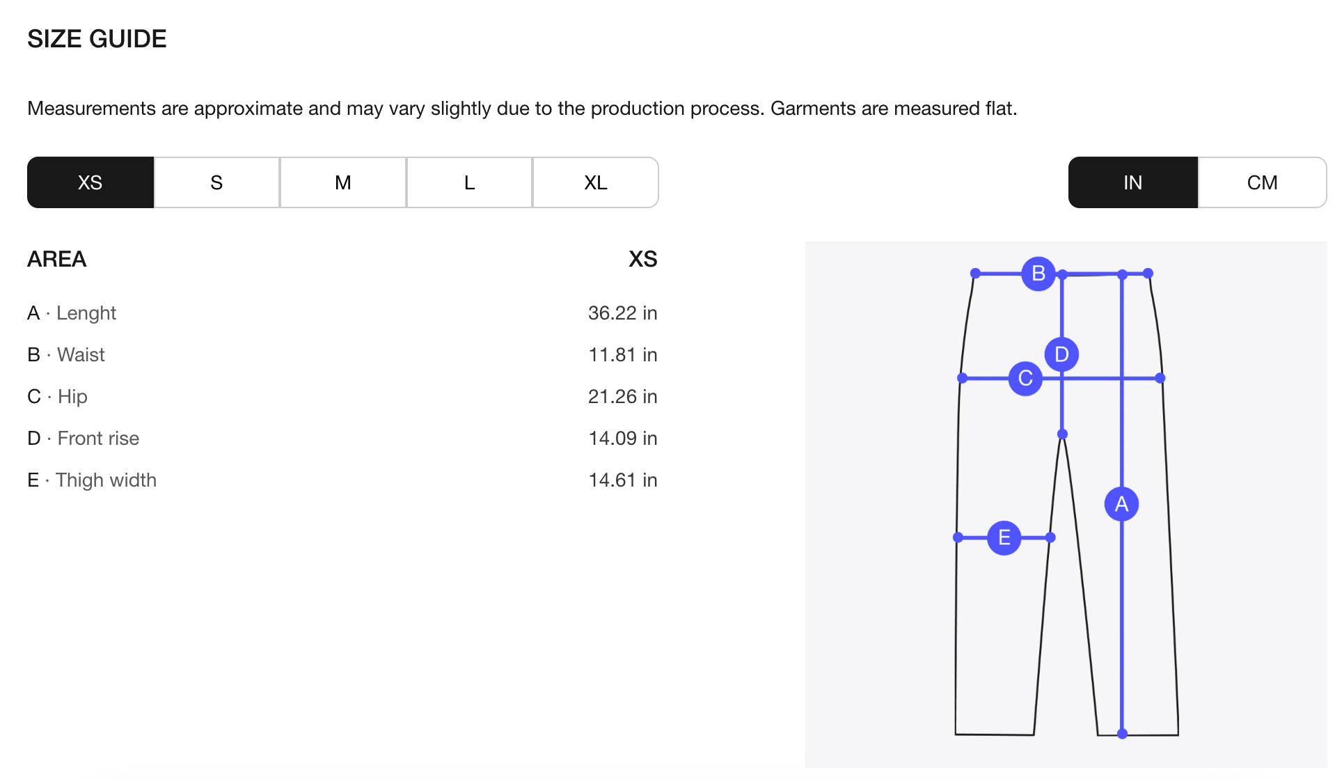1335x779 pixels.
Task: Click the D · Front rise row
Action: tap(84, 439)
